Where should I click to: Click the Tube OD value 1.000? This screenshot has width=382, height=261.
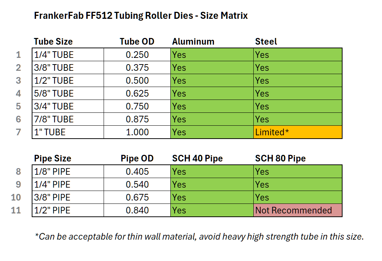click(x=137, y=132)
